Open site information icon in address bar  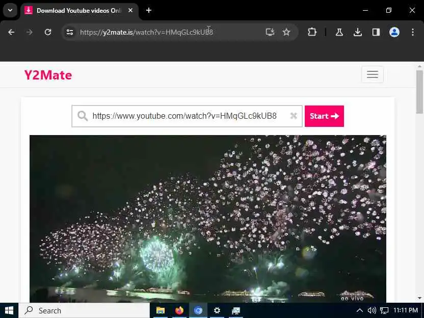pyautogui.click(x=70, y=33)
